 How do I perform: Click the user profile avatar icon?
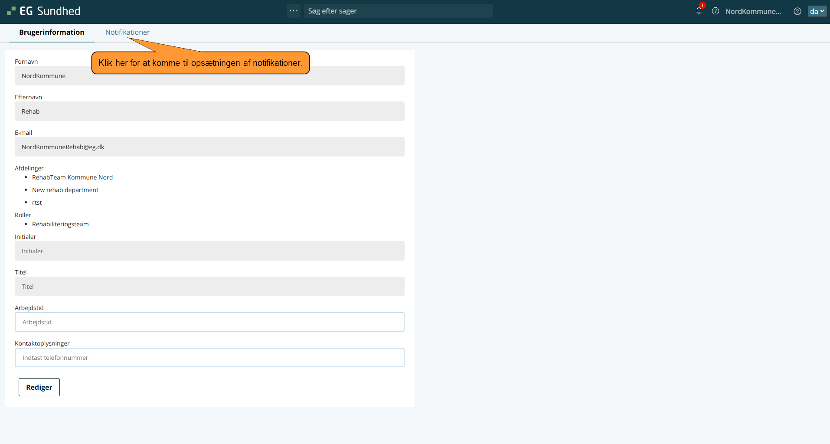pos(797,11)
